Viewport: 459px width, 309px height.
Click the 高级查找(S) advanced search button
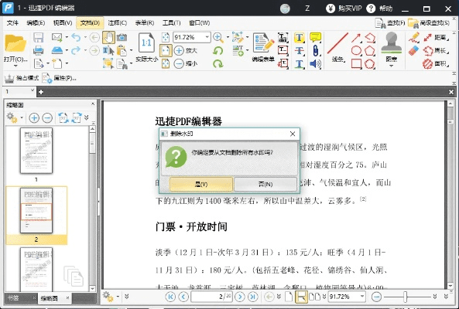click(429, 22)
